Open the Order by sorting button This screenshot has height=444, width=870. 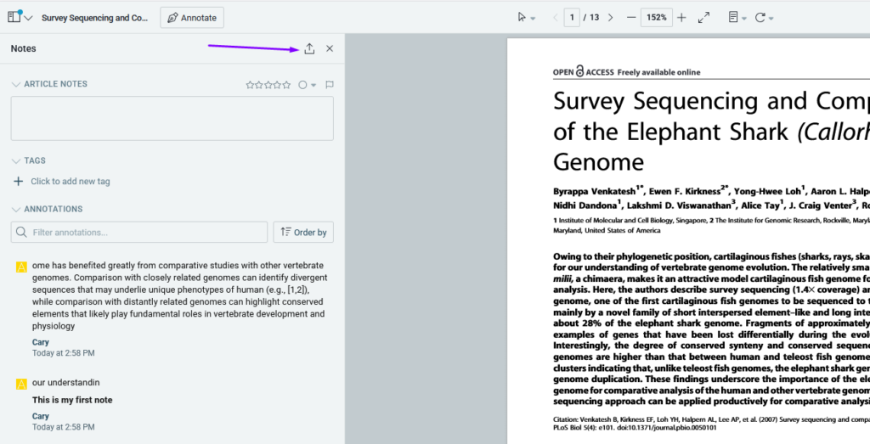coord(303,233)
